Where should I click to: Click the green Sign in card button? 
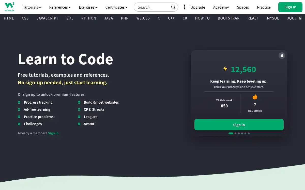(239, 125)
